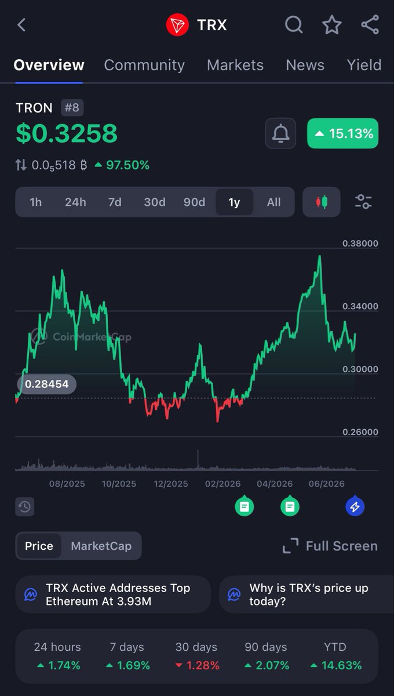
Task: Open Full Screen chart mode
Action: pos(330,546)
